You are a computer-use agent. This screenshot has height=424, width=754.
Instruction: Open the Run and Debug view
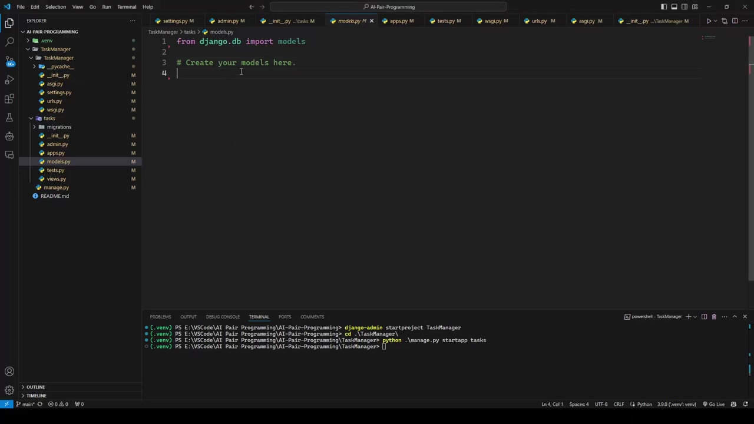coord(9,79)
